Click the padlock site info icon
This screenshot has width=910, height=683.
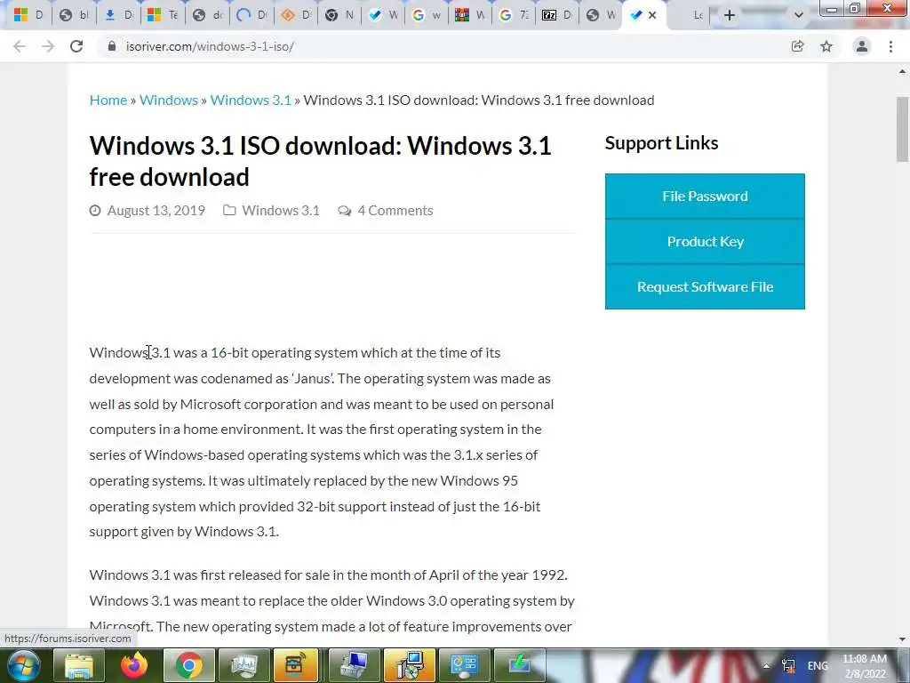point(112,46)
